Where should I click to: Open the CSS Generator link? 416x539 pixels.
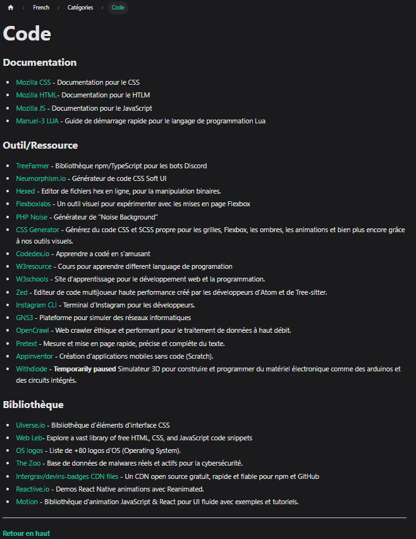pos(37,230)
